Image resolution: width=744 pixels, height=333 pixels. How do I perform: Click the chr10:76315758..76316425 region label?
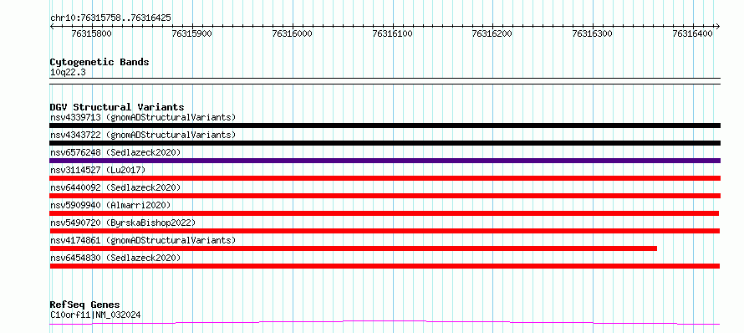pos(110,18)
